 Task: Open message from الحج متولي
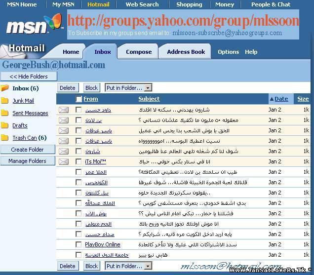(x=98, y=224)
